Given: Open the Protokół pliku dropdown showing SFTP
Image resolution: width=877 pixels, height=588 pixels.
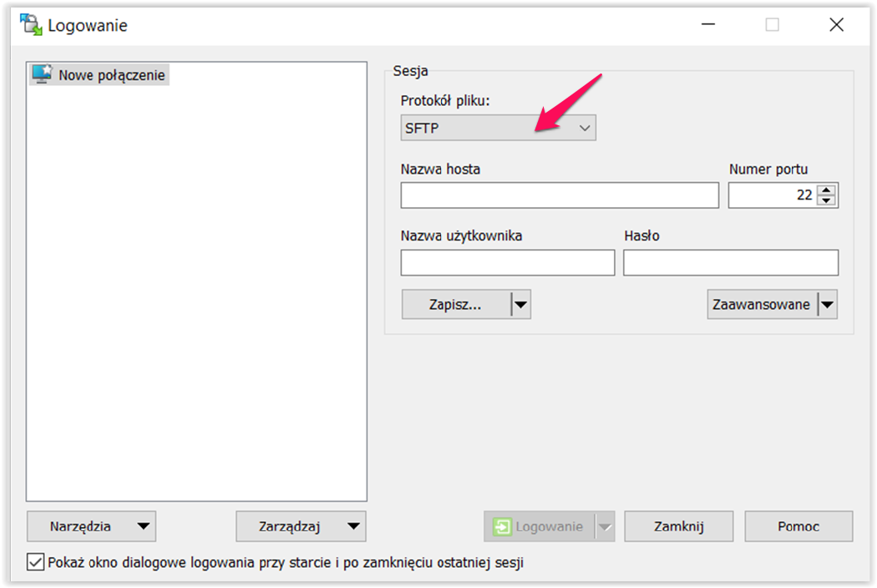Looking at the screenshot, I should click(583, 127).
